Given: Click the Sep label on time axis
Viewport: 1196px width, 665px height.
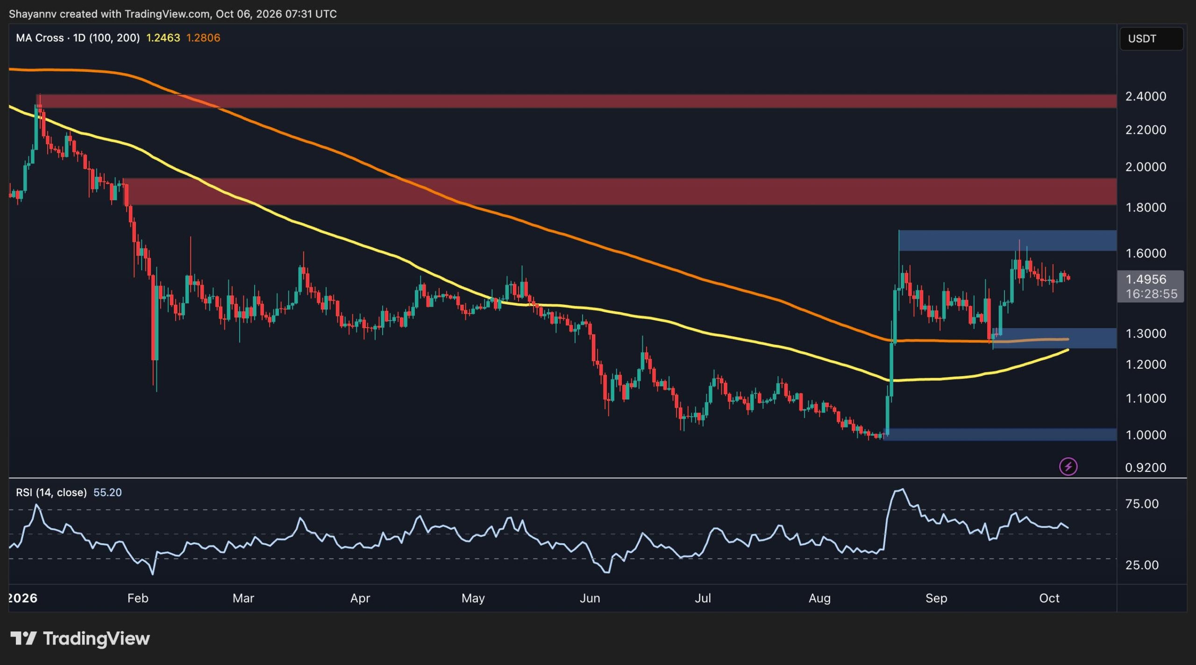Looking at the screenshot, I should pos(936,598).
